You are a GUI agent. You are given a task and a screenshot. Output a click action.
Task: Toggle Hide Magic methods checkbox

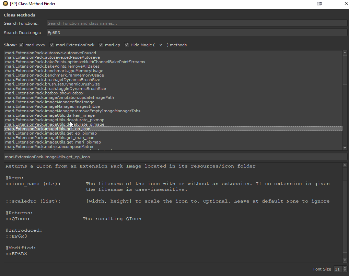[x=127, y=45]
